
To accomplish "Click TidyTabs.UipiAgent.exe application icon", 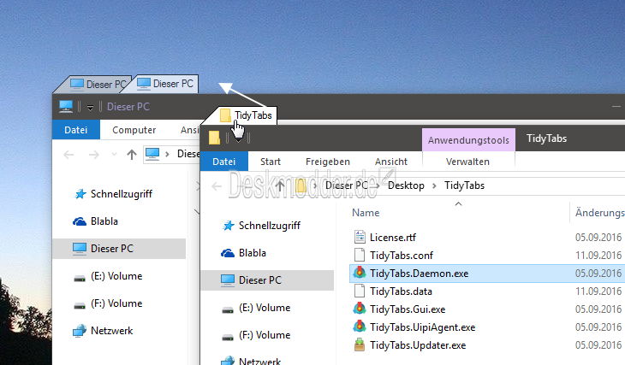I will pos(359,327).
